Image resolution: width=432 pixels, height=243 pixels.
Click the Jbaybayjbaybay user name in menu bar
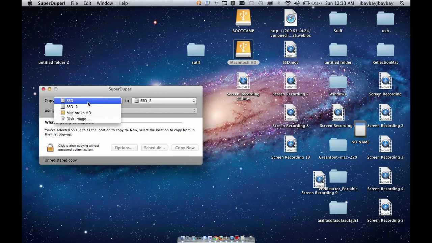point(376,3)
